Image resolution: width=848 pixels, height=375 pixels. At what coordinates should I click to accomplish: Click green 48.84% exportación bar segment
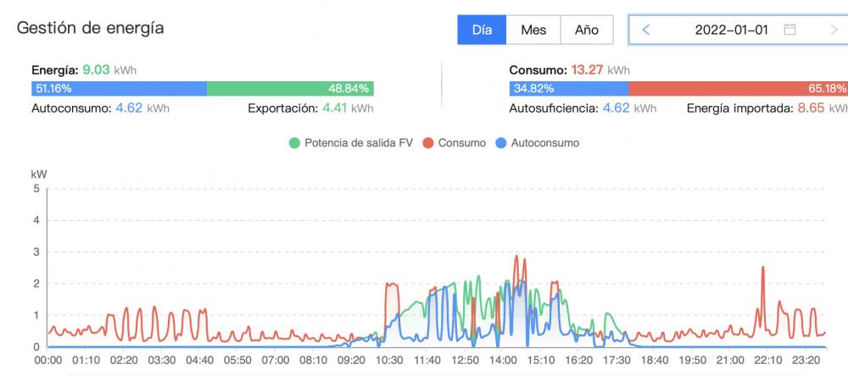point(290,89)
